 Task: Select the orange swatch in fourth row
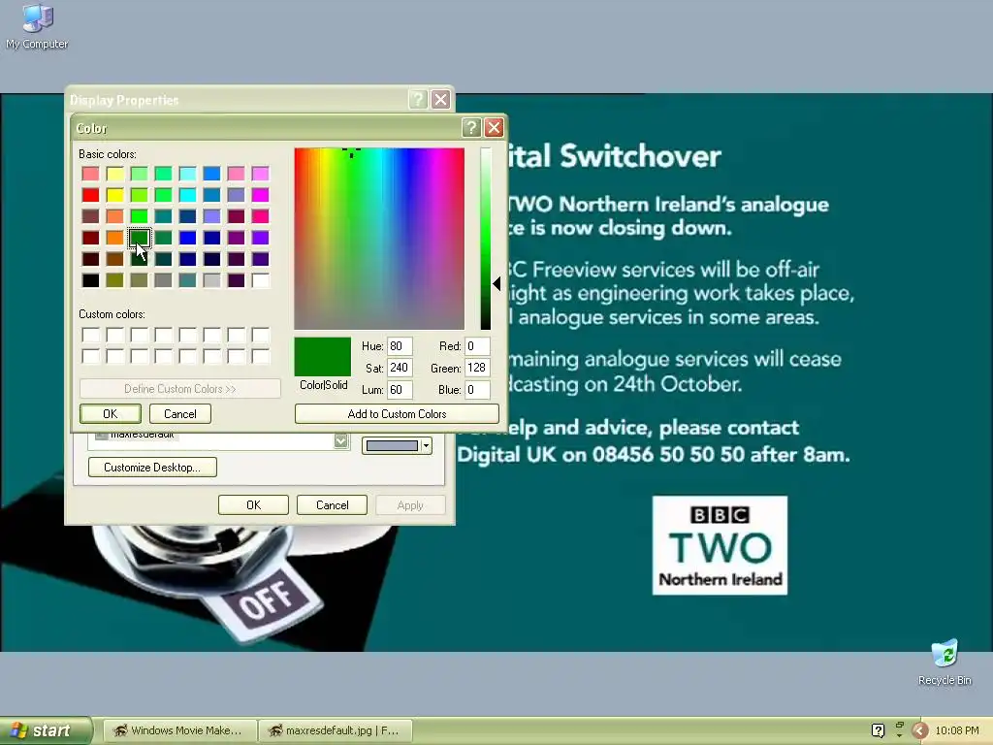pyautogui.click(x=114, y=238)
